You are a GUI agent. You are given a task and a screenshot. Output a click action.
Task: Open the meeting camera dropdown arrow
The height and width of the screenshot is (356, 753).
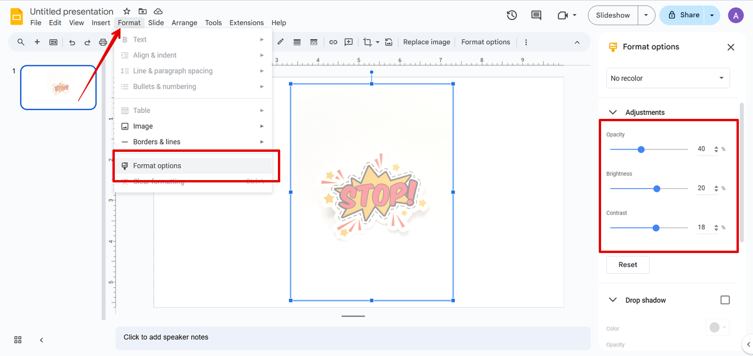click(575, 15)
